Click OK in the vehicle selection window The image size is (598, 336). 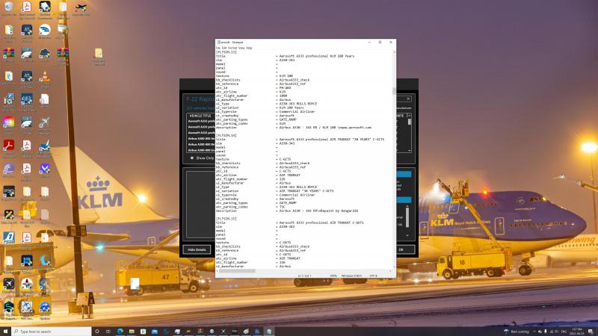pyautogui.click(x=401, y=249)
